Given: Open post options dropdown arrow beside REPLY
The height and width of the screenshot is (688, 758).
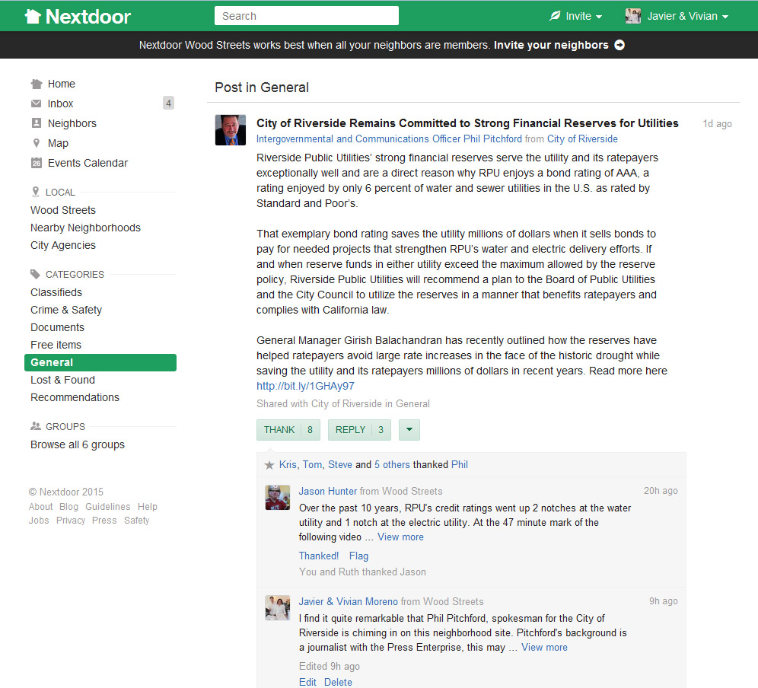Looking at the screenshot, I should pos(409,430).
